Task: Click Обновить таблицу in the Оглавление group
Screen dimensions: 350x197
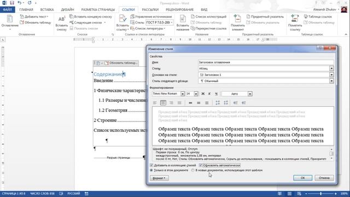Action: [35, 22]
